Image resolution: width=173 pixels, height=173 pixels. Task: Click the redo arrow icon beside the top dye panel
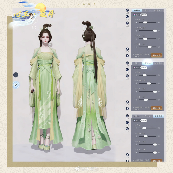127,23
